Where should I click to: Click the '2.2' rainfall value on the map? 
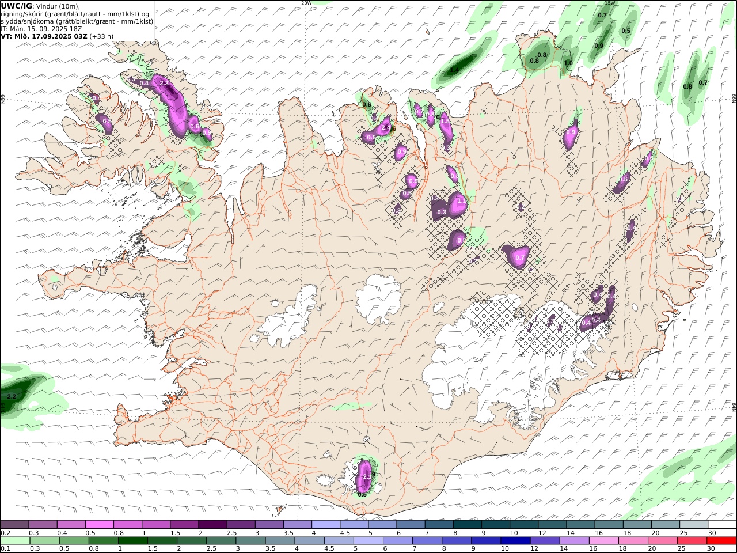pos(12,396)
